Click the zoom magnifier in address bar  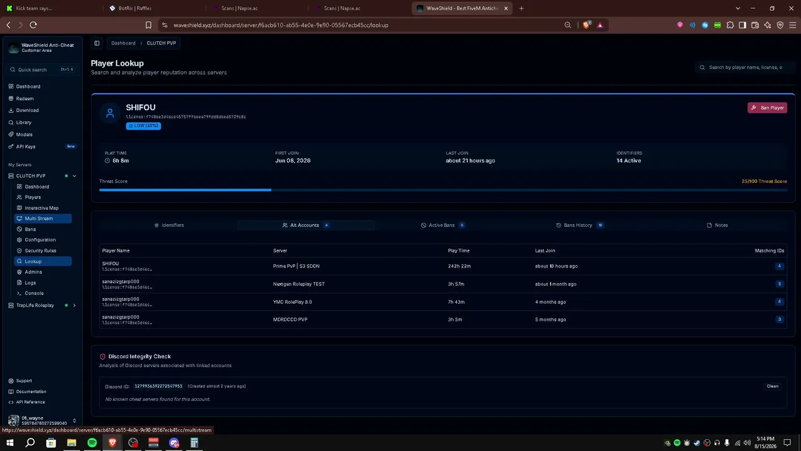tap(568, 25)
